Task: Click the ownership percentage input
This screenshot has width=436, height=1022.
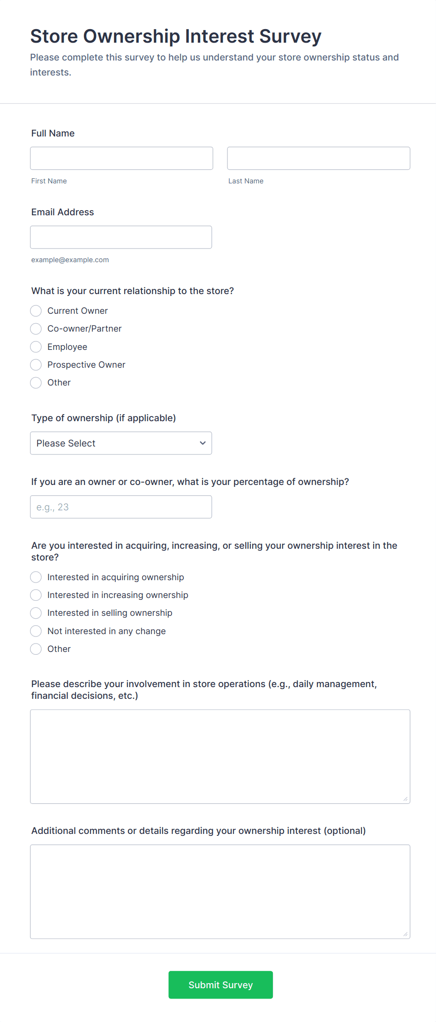Action: (x=121, y=507)
